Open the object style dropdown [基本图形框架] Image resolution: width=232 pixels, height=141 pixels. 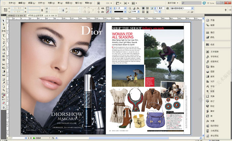192,8
